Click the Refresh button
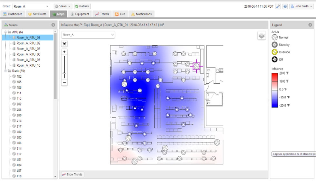Viewport: 316px width, 181px height. coord(82,6)
